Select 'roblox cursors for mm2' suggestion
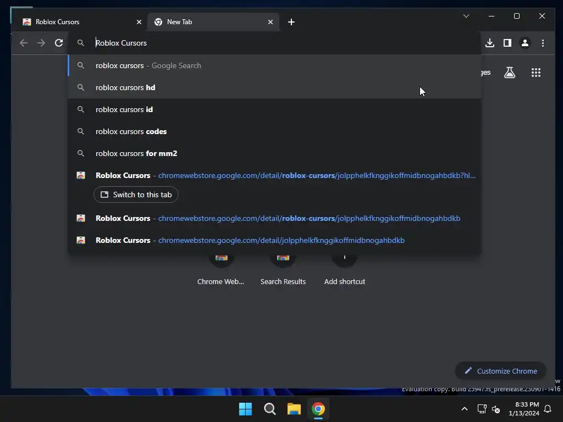The image size is (563, 422). pos(274,153)
